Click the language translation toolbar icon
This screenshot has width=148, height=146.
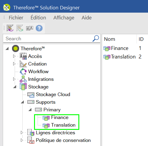tap(30, 28)
